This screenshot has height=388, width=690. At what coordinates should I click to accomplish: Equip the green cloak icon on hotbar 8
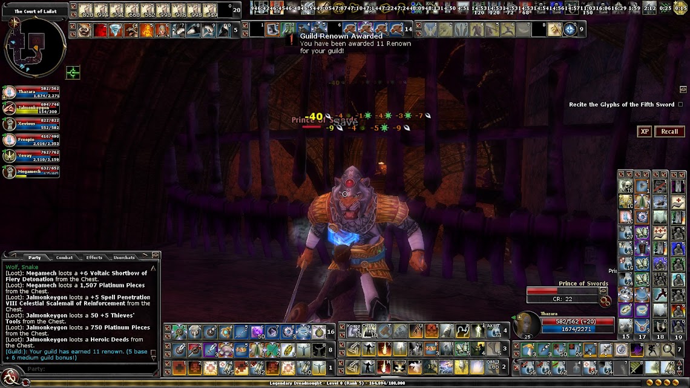257,350
